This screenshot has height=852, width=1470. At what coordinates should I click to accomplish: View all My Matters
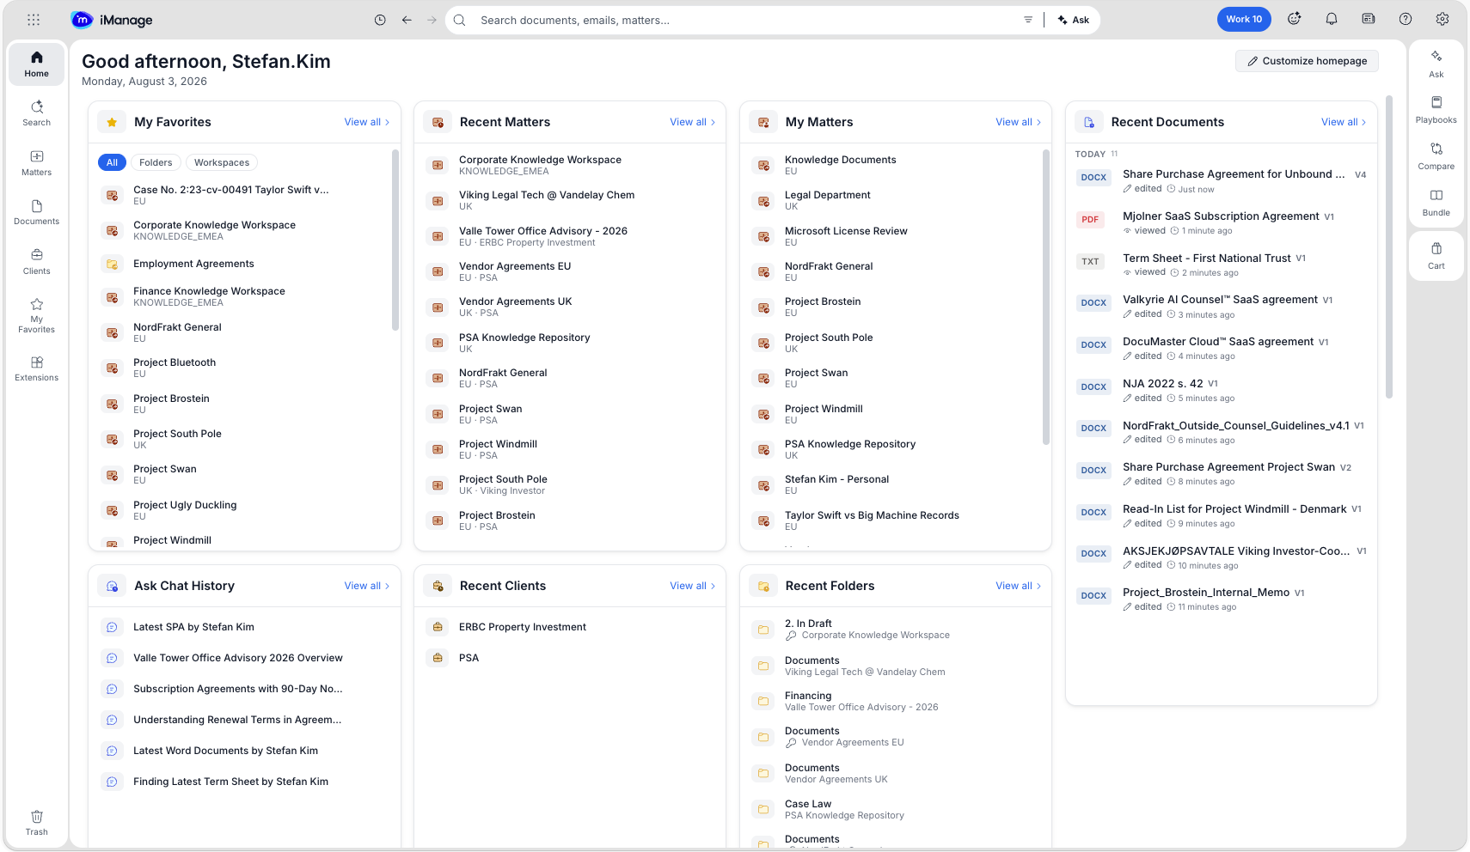click(x=1019, y=122)
